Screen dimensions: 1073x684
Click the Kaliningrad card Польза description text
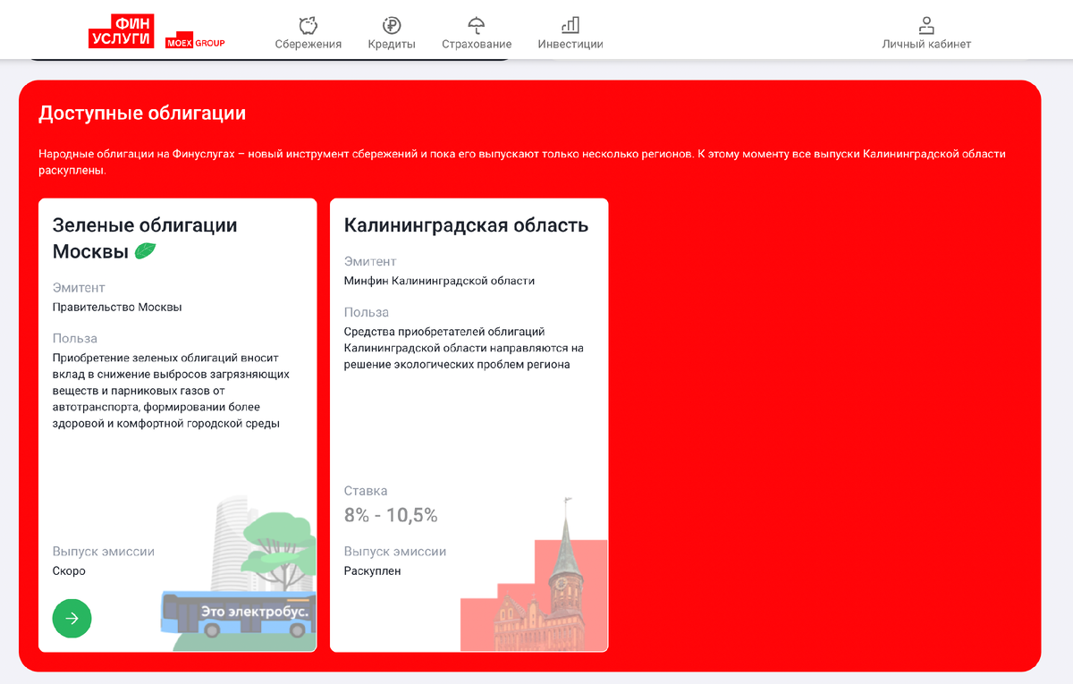pos(463,348)
